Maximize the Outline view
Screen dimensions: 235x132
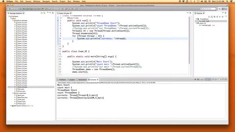coord(225,13)
